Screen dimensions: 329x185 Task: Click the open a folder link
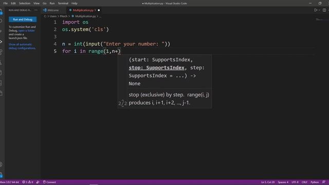pyautogui.click(x=26, y=31)
